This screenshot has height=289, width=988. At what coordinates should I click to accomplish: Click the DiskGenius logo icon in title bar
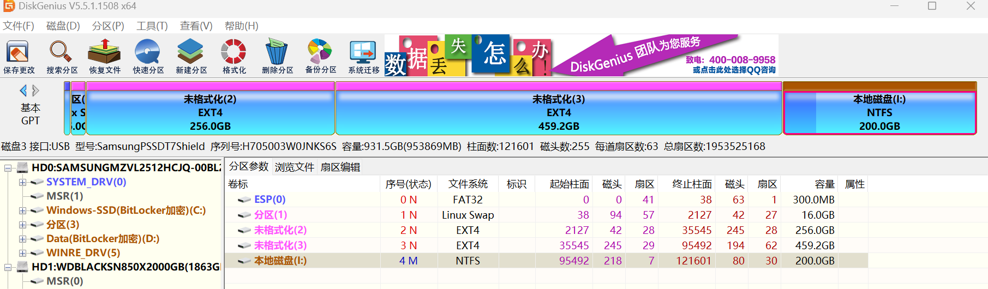[9, 6]
